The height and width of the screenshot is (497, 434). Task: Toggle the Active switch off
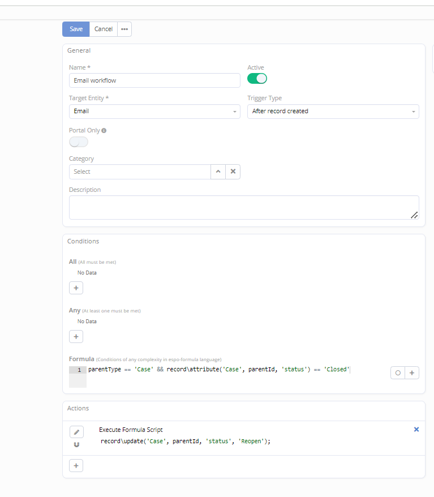pyautogui.click(x=257, y=79)
